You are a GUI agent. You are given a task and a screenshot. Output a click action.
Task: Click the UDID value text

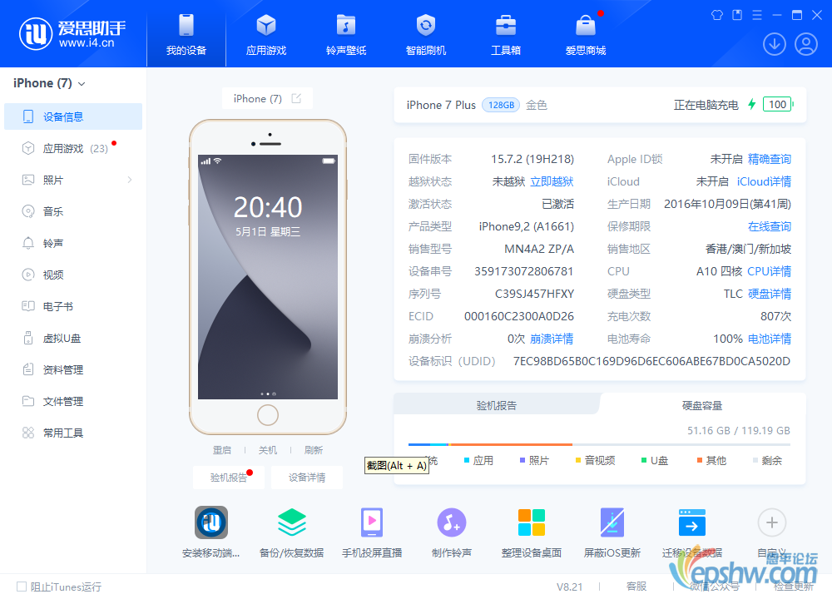point(651,361)
